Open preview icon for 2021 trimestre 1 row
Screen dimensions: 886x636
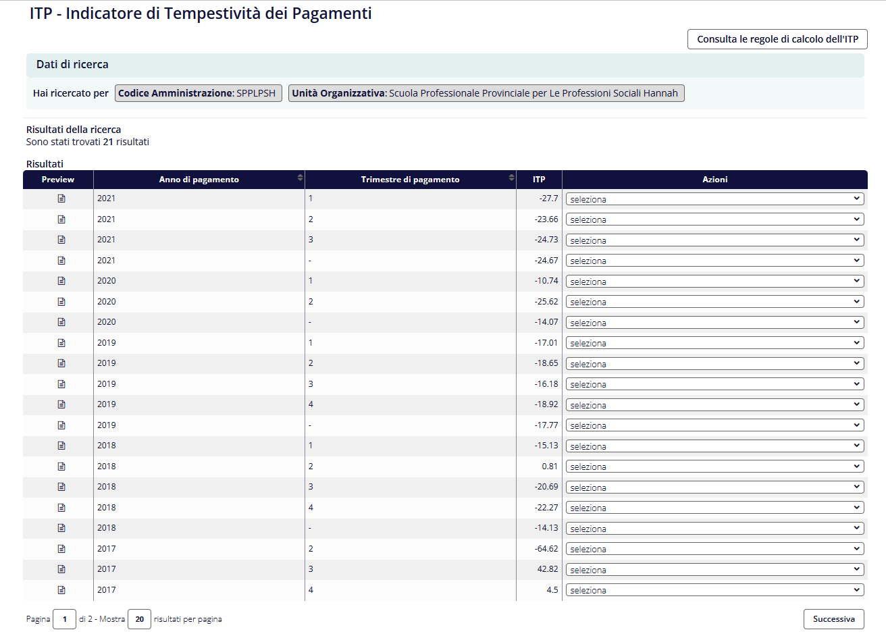pos(61,198)
